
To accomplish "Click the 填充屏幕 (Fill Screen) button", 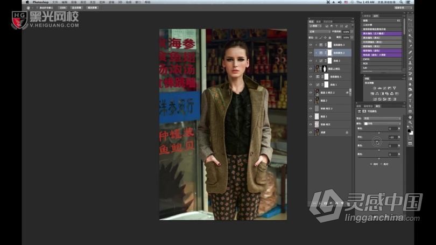I will pyautogui.click(x=93, y=8).
